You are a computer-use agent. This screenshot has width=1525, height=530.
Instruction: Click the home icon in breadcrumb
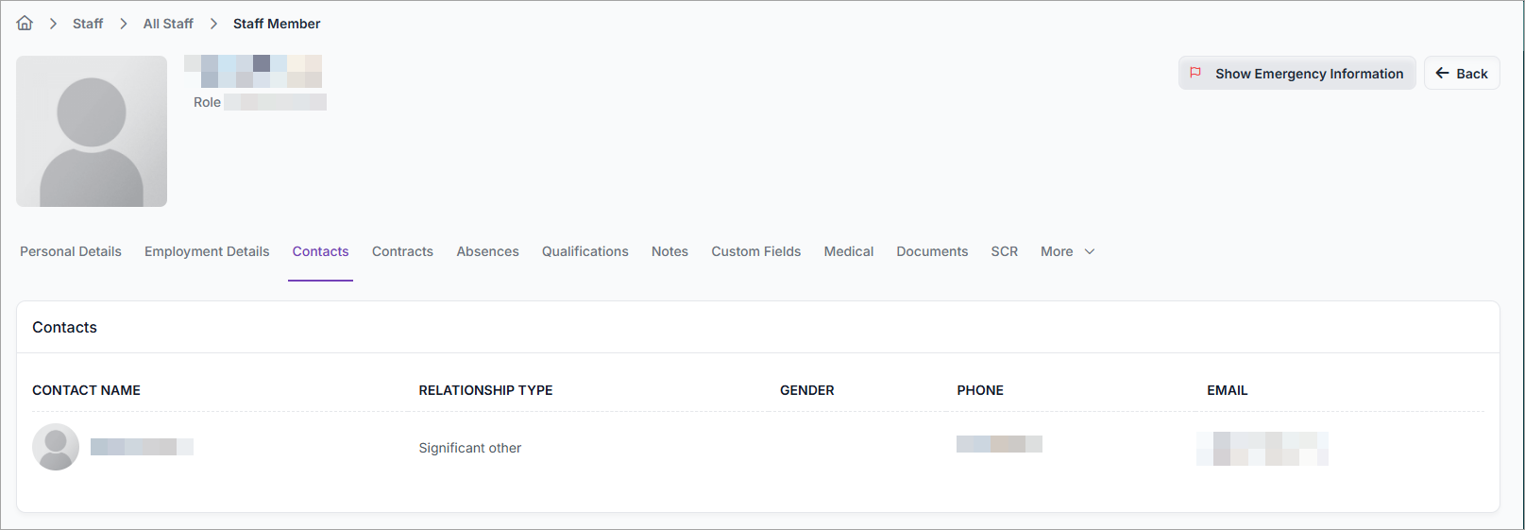[x=25, y=24]
